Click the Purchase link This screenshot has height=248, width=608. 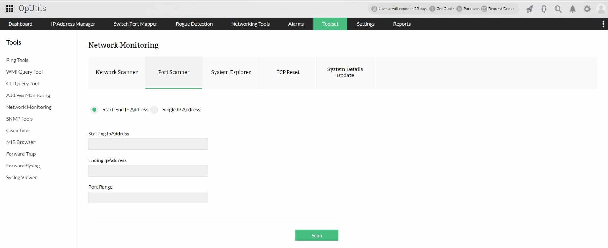pos(471,9)
